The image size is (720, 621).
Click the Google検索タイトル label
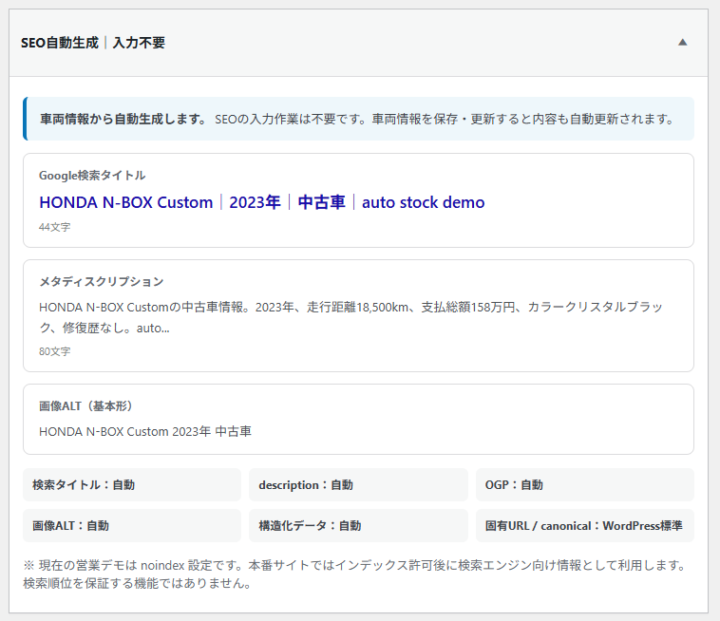pos(92,176)
